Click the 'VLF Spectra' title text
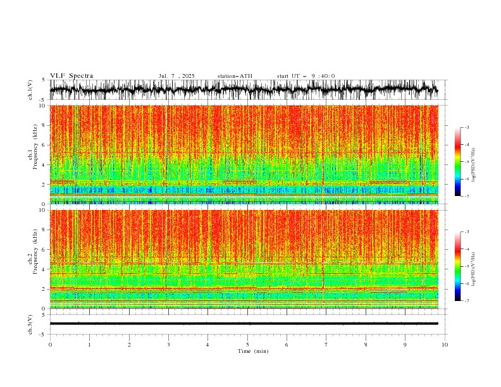This screenshot has height=387, width=501. click(71, 76)
